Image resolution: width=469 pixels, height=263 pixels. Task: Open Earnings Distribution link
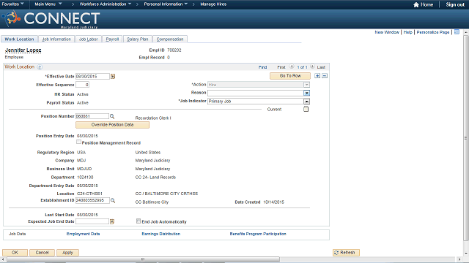tap(161, 234)
